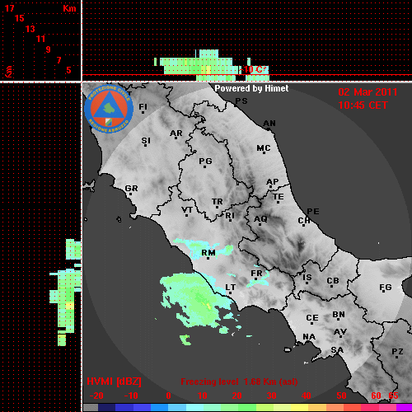The width and height of the screenshot is (412, 412).
Task: Click the "HVMI [dBZ]" legend label
Action: 114,382
